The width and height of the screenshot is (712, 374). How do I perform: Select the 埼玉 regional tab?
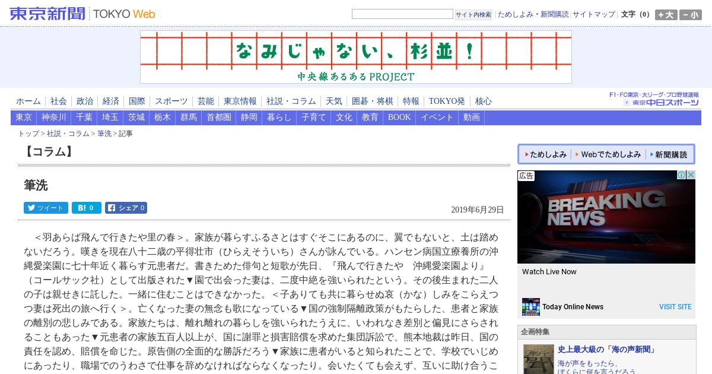[x=110, y=118]
